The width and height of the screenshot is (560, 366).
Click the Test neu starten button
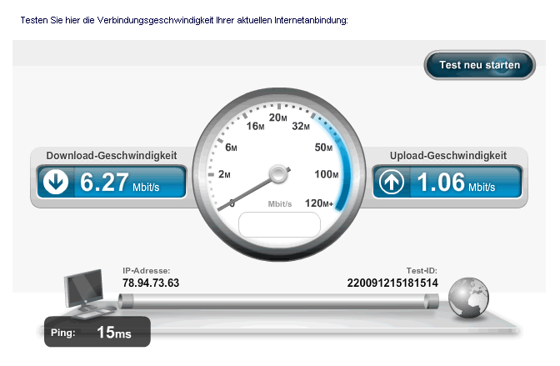[479, 65]
